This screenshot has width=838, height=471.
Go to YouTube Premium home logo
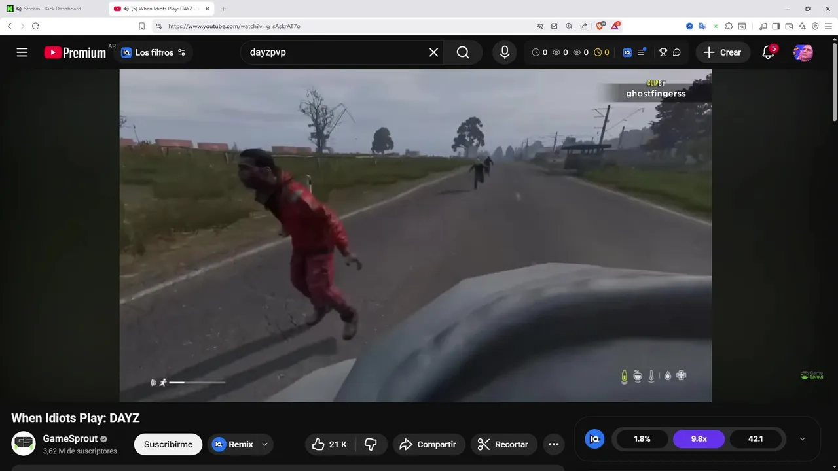tap(75, 52)
